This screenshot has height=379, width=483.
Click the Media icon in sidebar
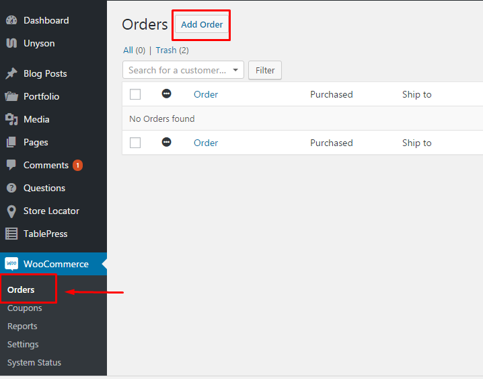(x=11, y=119)
